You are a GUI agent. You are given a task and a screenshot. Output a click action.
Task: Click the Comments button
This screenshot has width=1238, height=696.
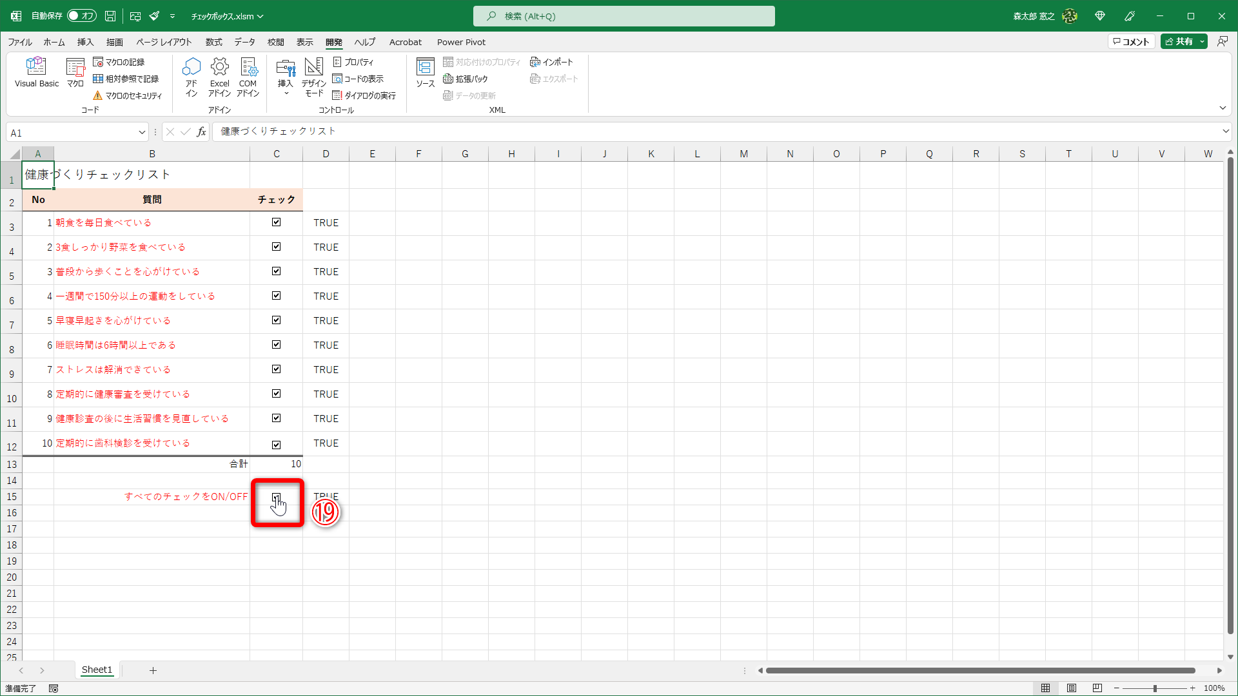point(1131,41)
